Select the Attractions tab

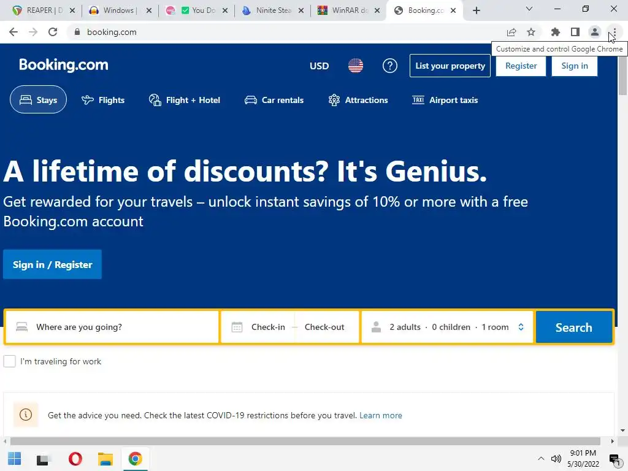pyautogui.click(x=358, y=100)
